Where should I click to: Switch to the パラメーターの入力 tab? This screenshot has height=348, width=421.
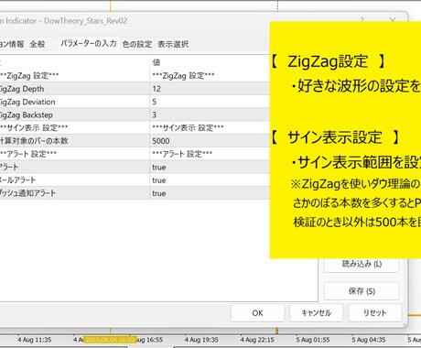89,44
